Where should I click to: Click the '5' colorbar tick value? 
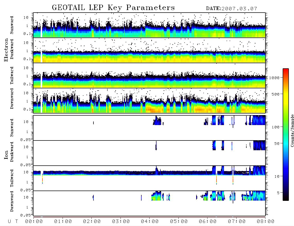[278, 193]
